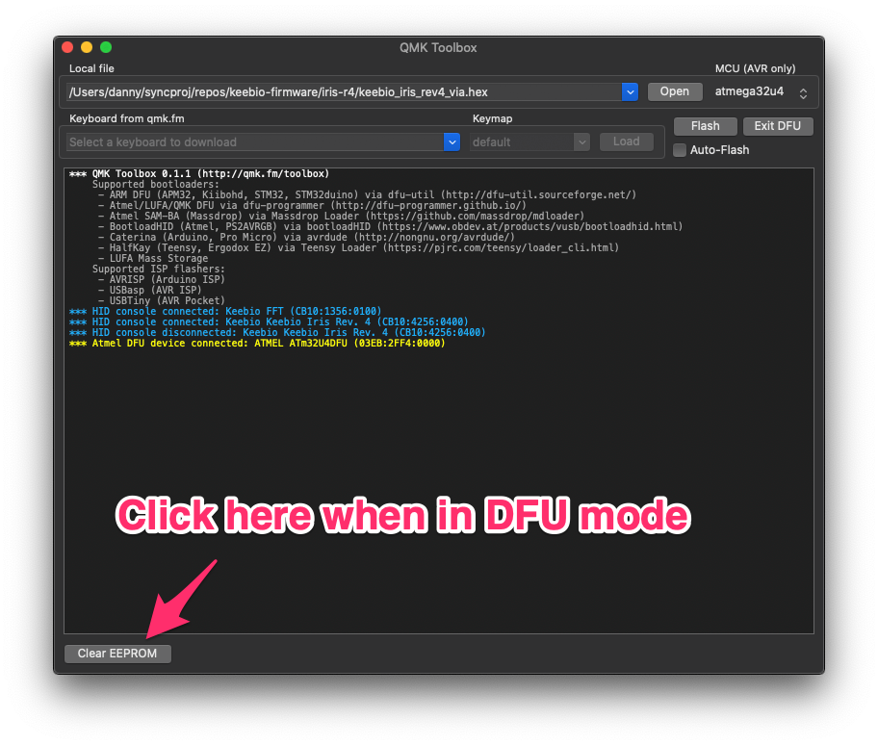
Task: Enable the Auto-Flash checkbox
Action: click(680, 150)
